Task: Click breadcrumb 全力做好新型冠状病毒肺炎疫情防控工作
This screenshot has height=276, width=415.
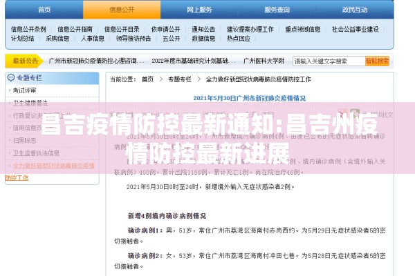Action: 259,79
